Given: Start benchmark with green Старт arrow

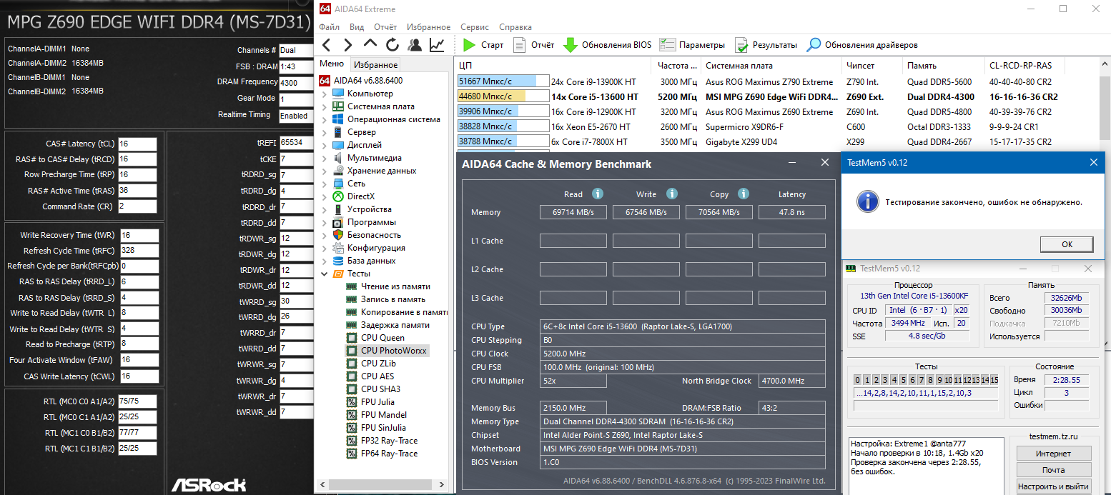Looking at the screenshot, I should [x=483, y=45].
